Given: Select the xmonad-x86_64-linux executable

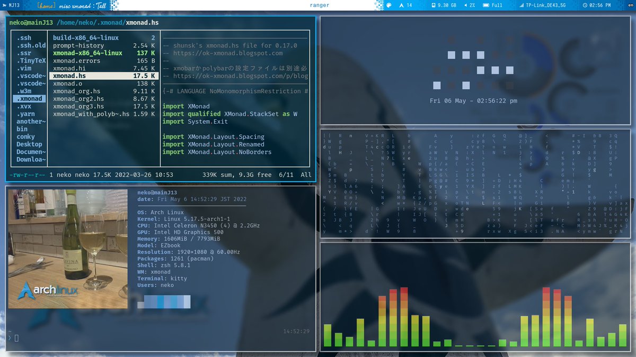Looking at the screenshot, I should tap(104, 53).
